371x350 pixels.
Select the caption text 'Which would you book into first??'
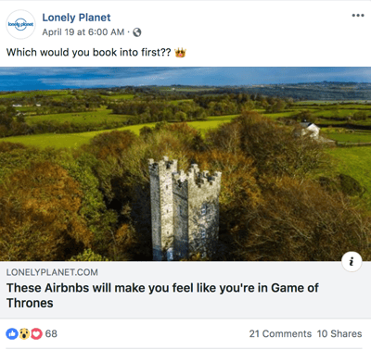88,53
